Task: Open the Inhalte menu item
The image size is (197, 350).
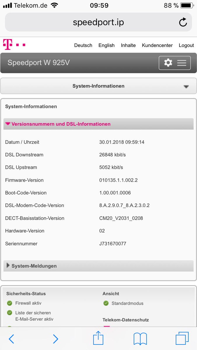Action: point(128,45)
